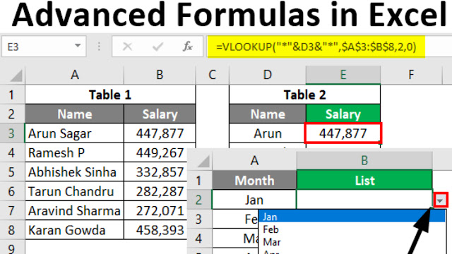Select column B header in second sheet
452x254 pixels.
point(364,161)
